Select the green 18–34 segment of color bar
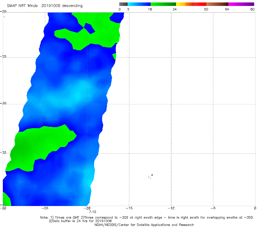Viewport: 258px width, 227px height. coord(163,4)
